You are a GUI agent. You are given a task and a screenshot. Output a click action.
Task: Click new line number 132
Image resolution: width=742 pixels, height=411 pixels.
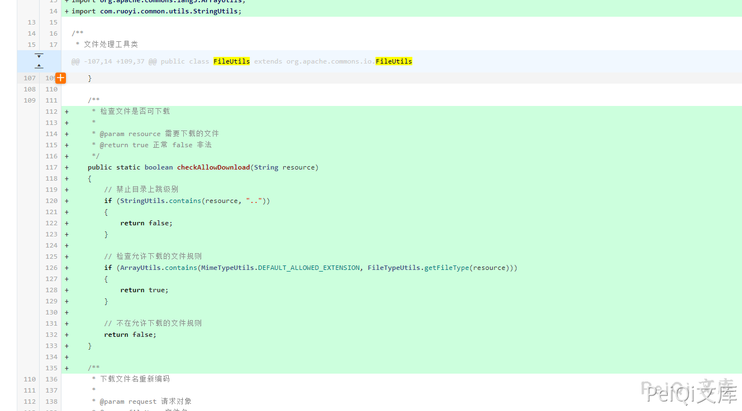pyautogui.click(x=51, y=335)
